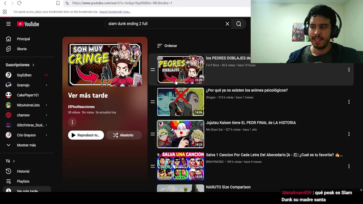The height and width of the screenshot is (204, 363).
Task: Open the YouTube hamburger guide menu
Action: tap(9, 24)
